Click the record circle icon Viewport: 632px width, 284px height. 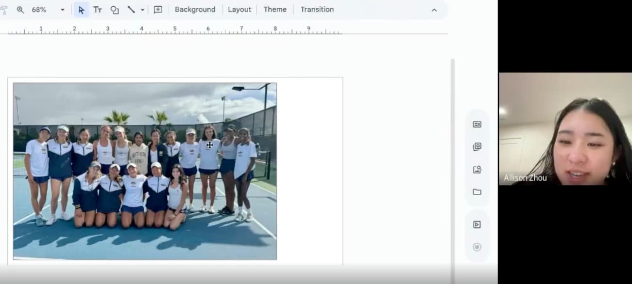point(477,247)
